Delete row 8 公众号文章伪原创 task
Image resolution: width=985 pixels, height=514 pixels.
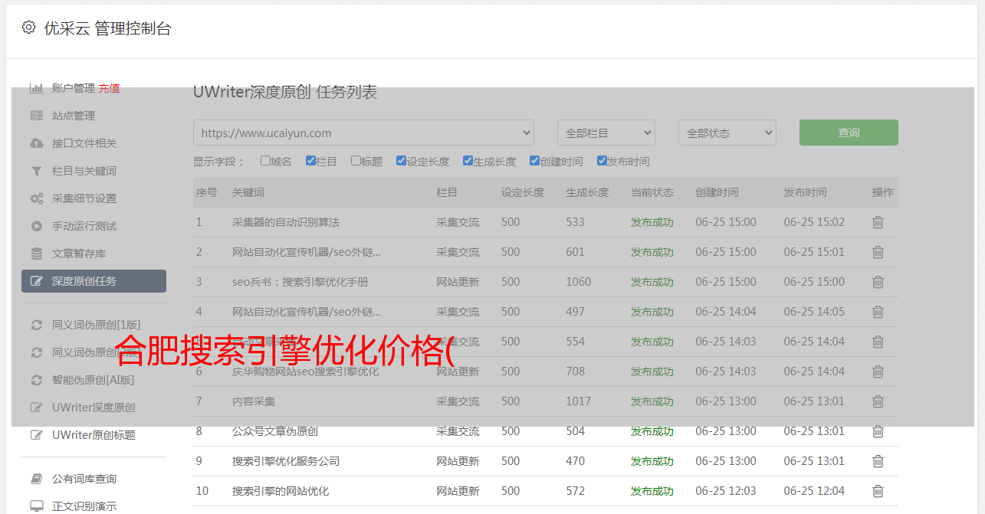[878, 431]
